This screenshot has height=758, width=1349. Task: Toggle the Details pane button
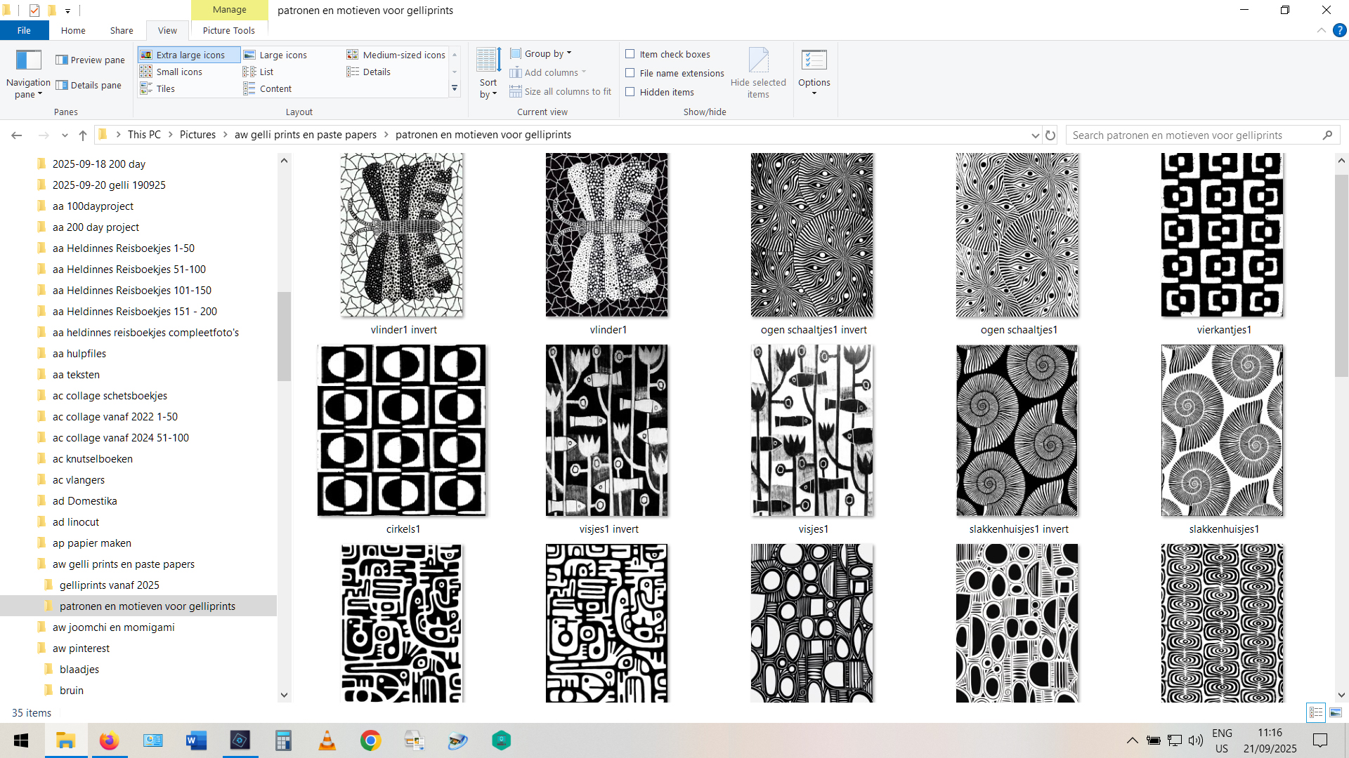point(89,86)
